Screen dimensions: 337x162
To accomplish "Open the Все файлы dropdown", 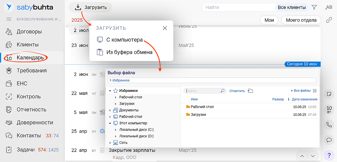I will (x=301, y=91).
